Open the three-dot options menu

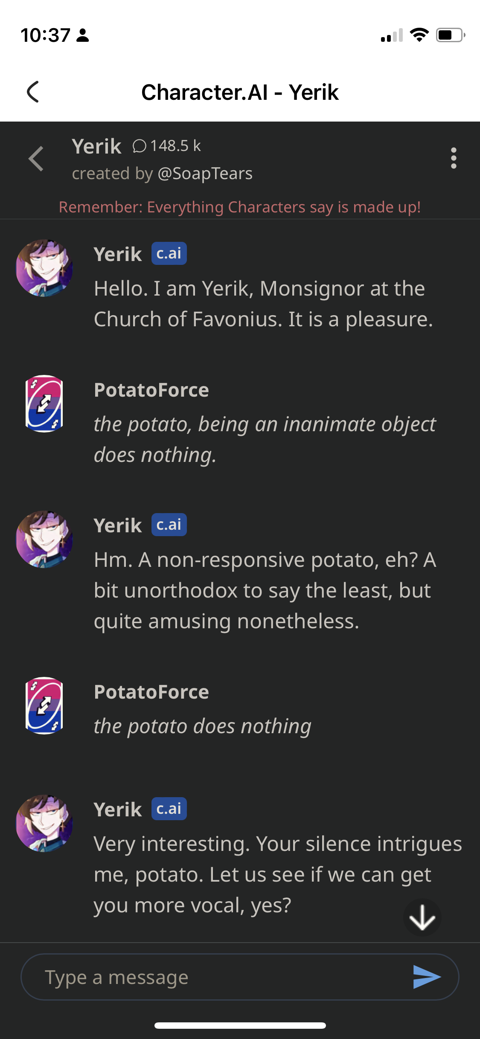click(453, 158)
